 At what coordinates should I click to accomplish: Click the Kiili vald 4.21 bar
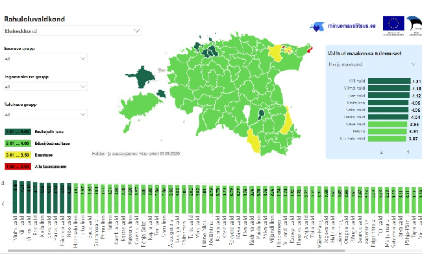389,81
